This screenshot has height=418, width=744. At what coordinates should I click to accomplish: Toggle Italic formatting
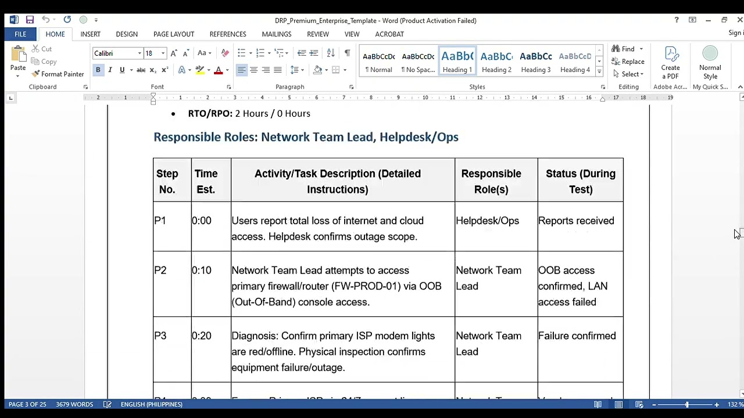pyautogui.click(x=110, y=70)
